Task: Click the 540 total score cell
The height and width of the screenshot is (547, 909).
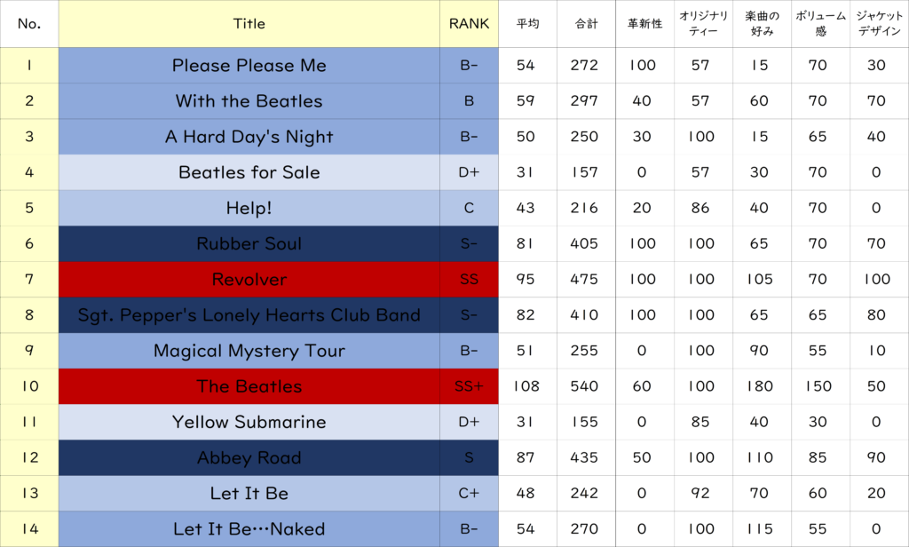Action: point(585,386)
